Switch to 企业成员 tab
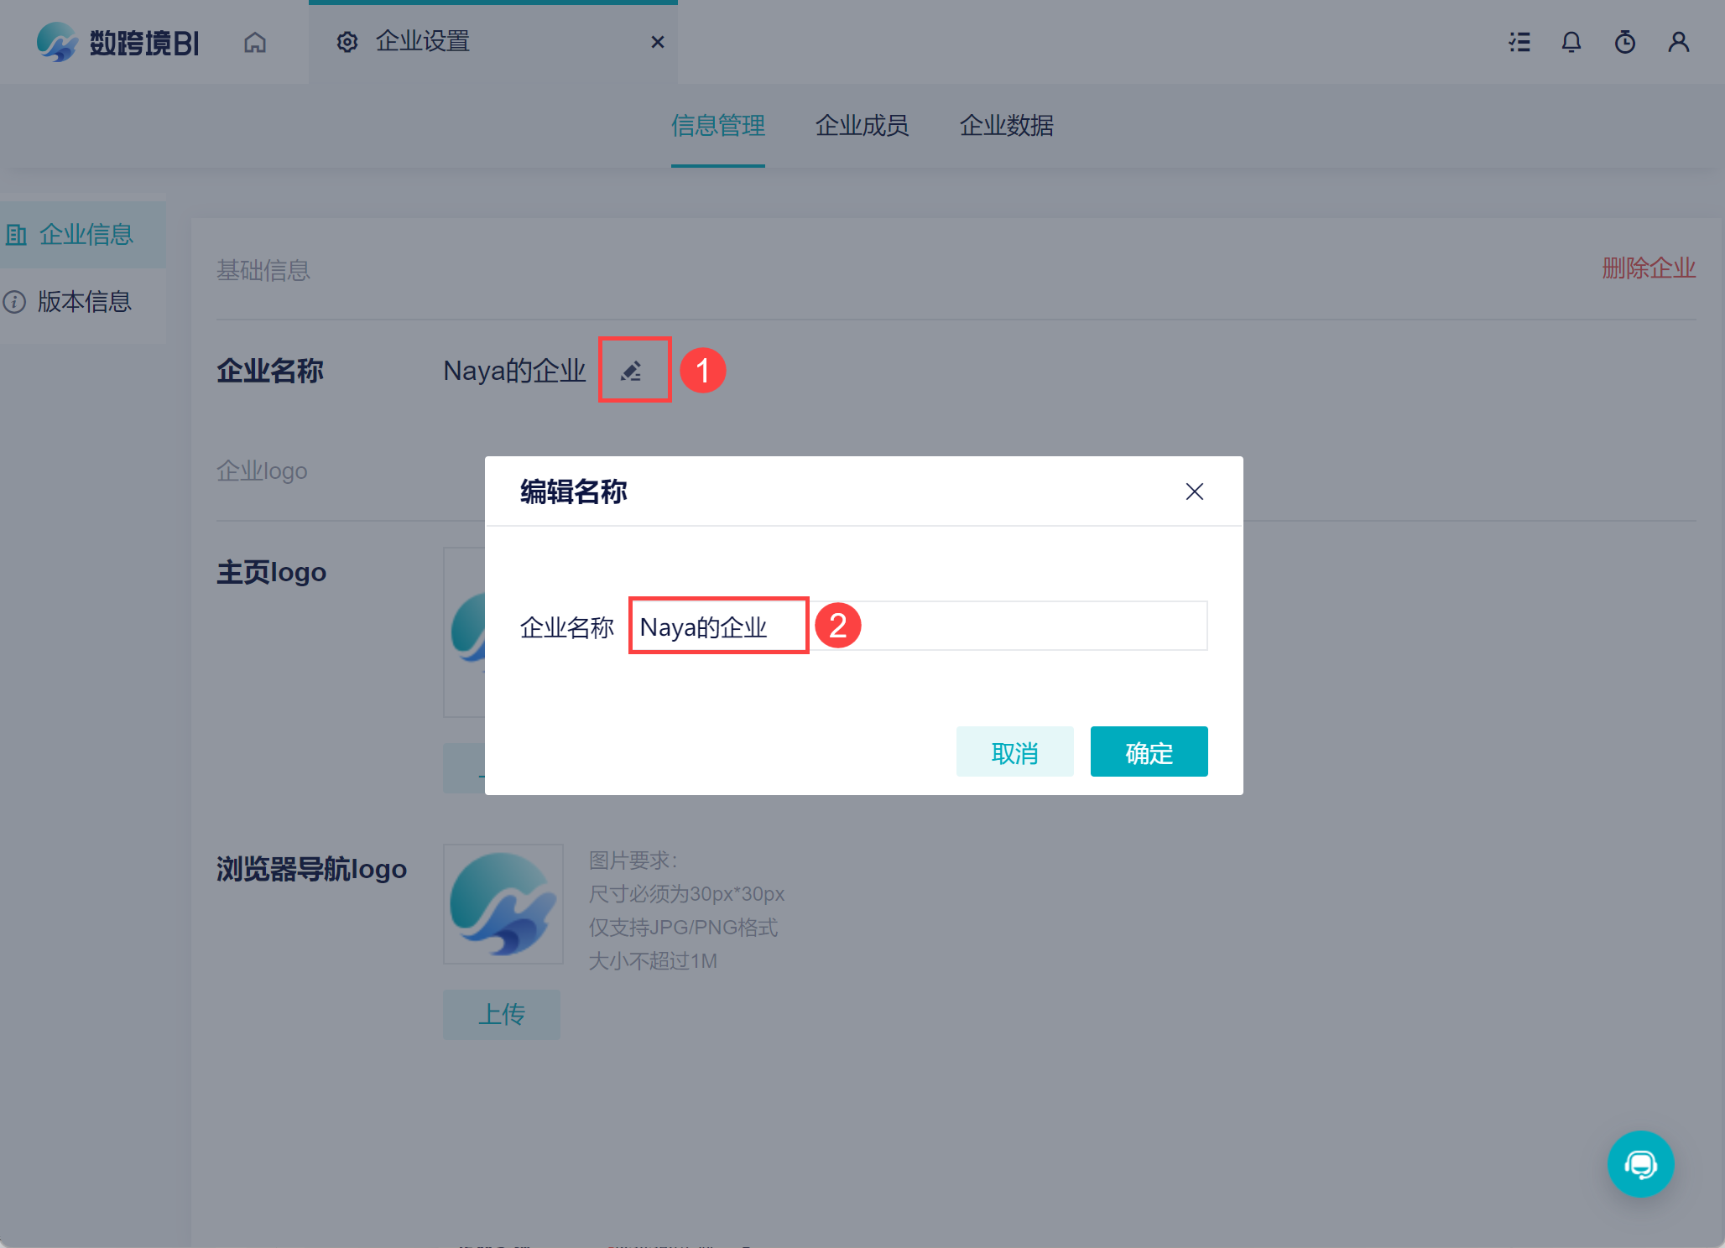The image size is (1725, 1248). [x=862, y=126]
